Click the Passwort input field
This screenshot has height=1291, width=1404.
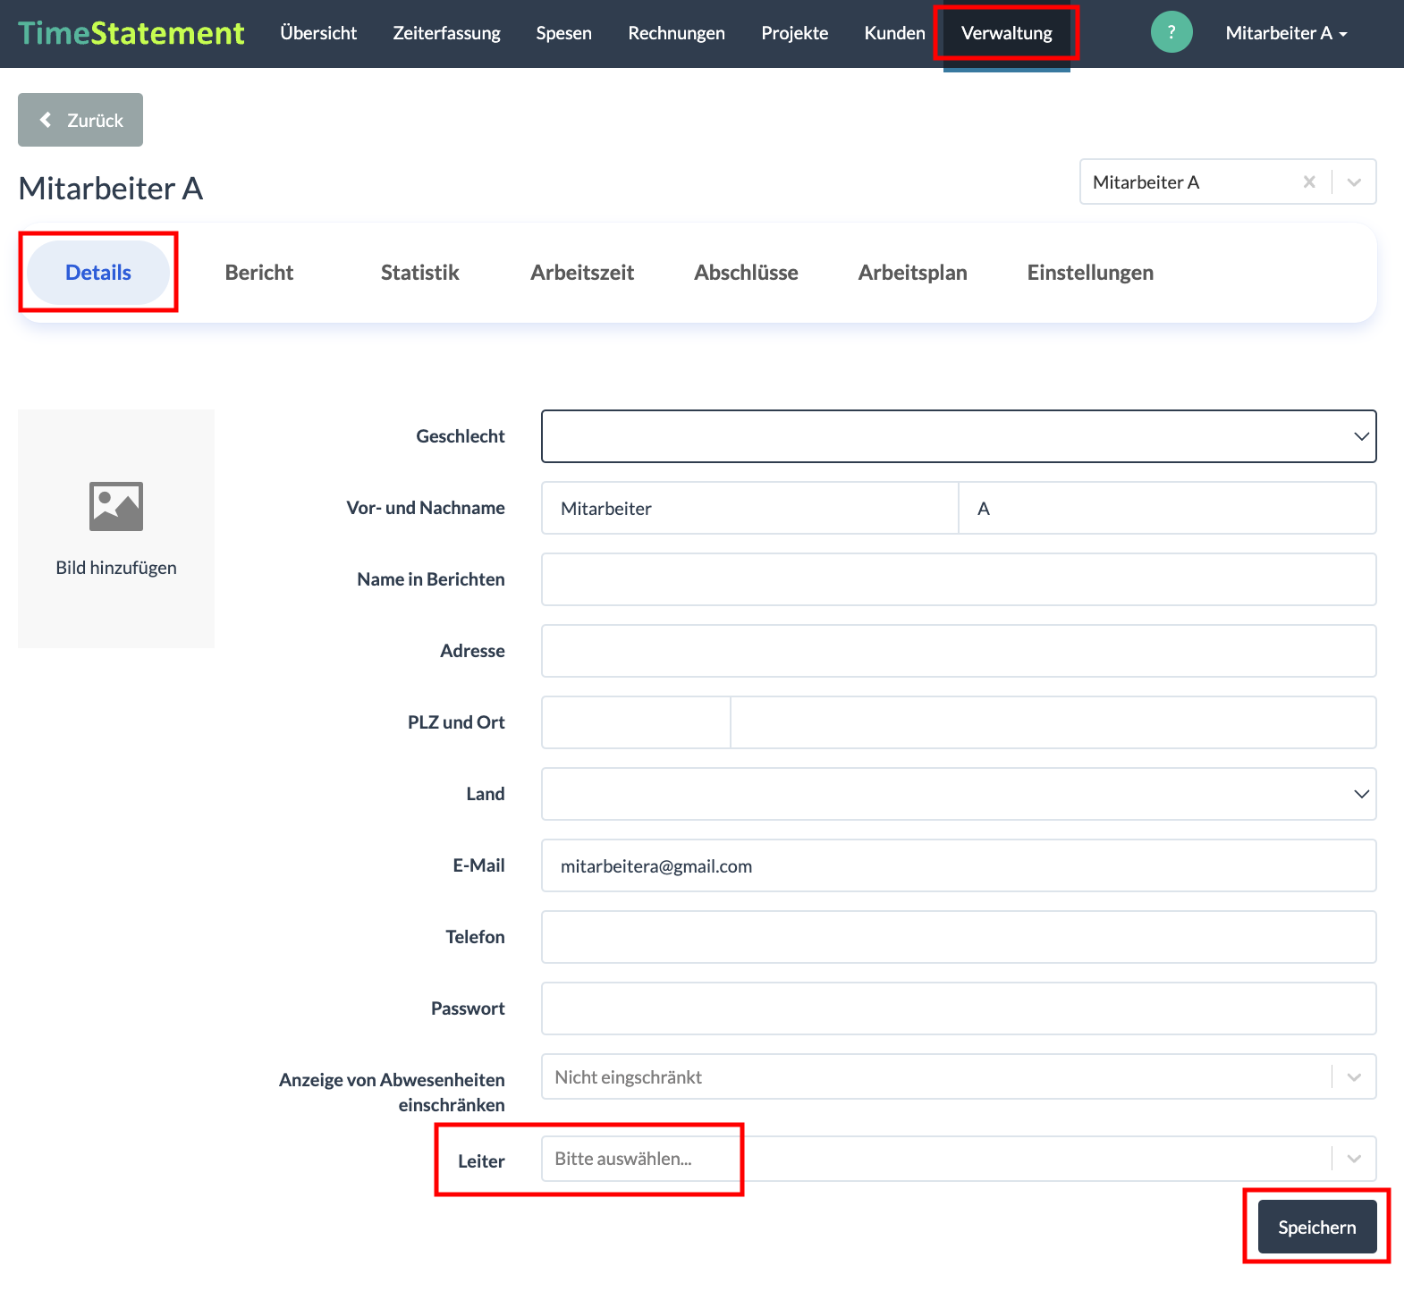click(x=959, y=1008)
